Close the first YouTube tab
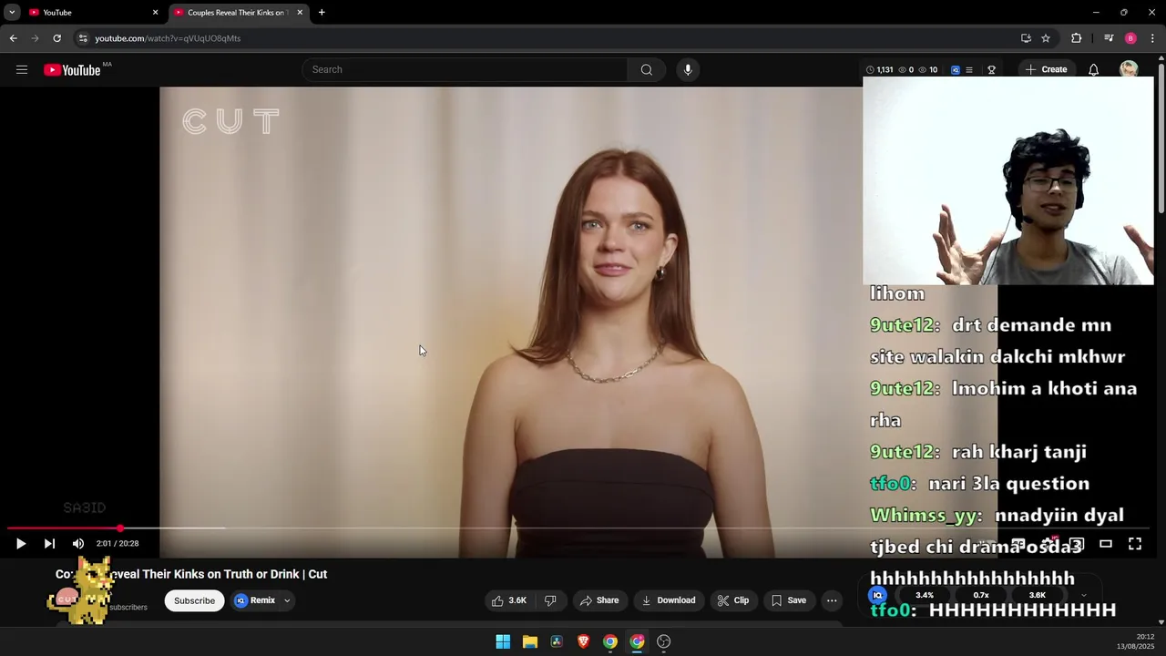Viewport: 1166px width, 656px height. tap(155, 13)
